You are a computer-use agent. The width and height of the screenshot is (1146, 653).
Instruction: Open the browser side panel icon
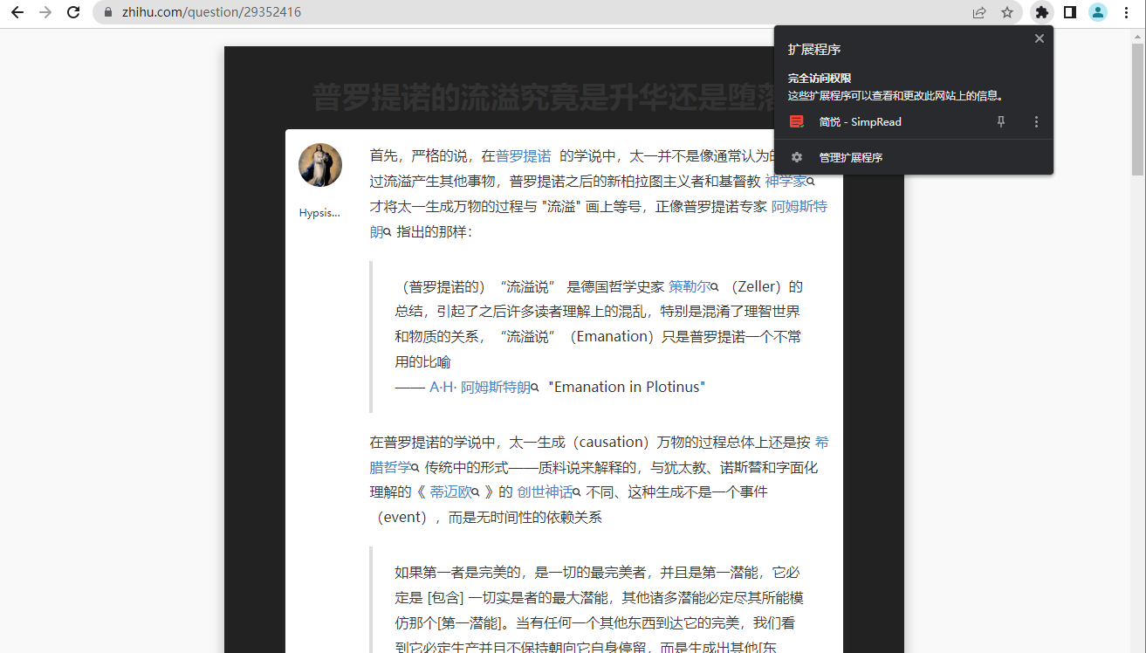(1070, 12)
